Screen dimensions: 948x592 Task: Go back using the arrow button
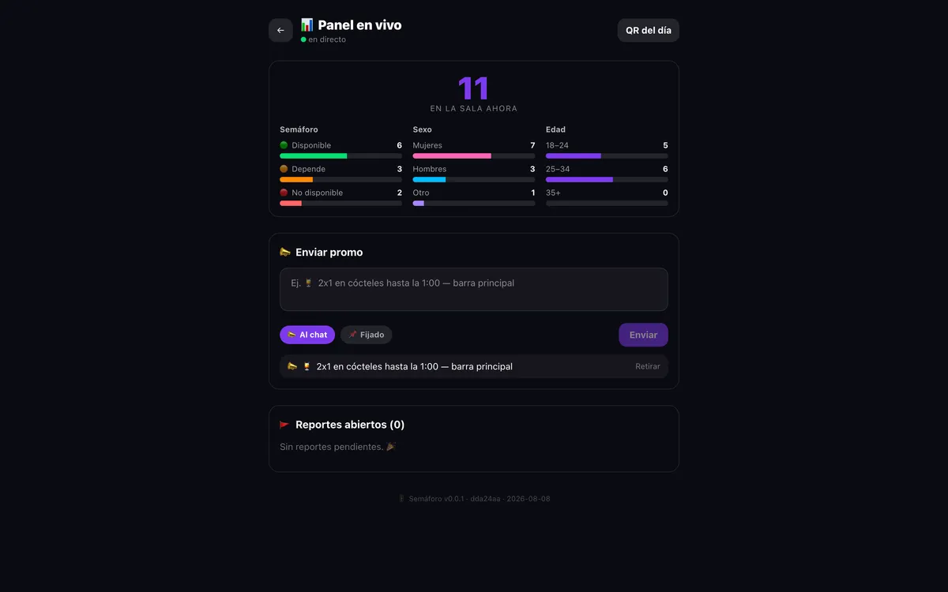pos(280,30)
